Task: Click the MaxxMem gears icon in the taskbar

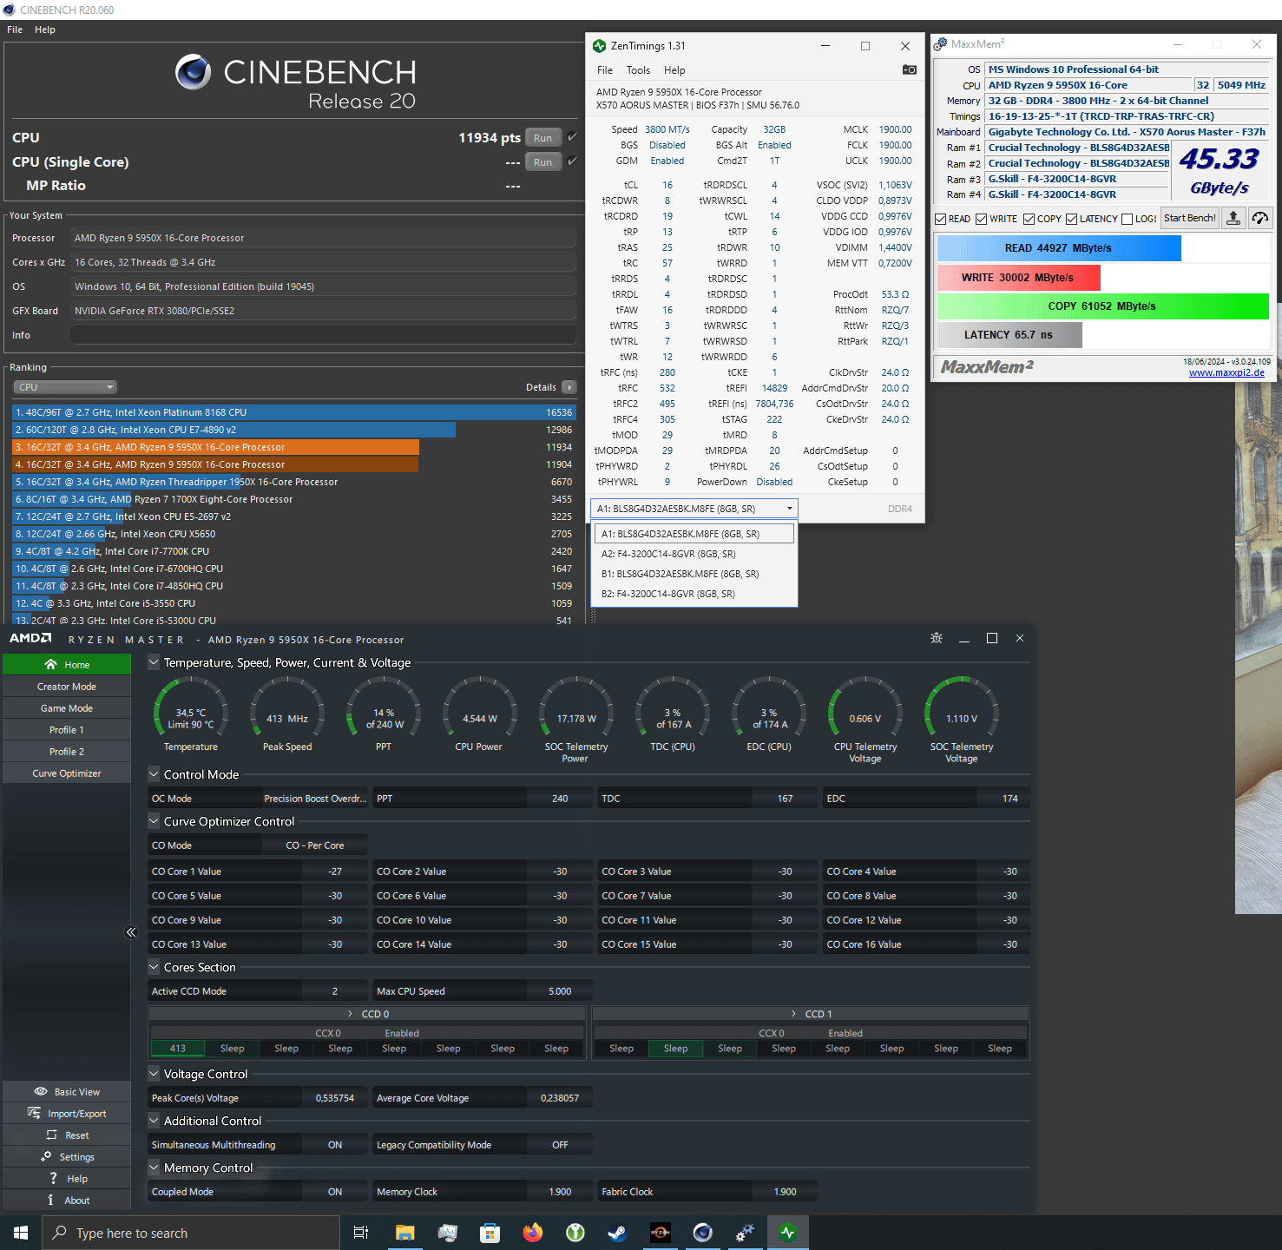Action: click(x=746, y=1233)
